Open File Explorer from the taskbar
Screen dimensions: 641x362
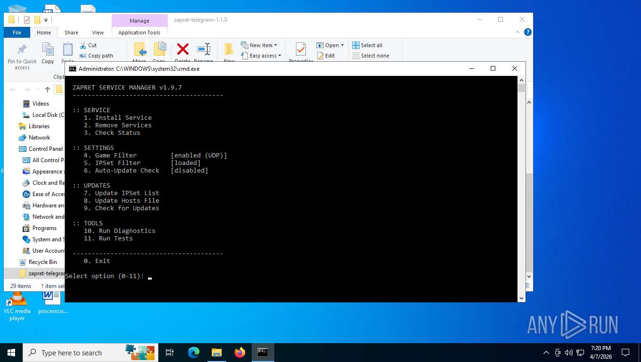click(x=217, y=353)
